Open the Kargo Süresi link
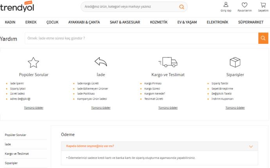The width and height of the screenshot is (270, 168). (152, 89)
